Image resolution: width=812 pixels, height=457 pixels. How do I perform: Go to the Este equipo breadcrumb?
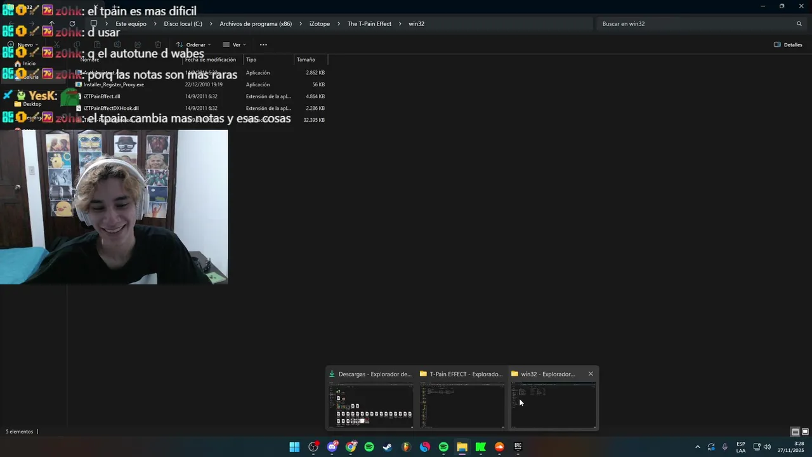pos(131,23)
